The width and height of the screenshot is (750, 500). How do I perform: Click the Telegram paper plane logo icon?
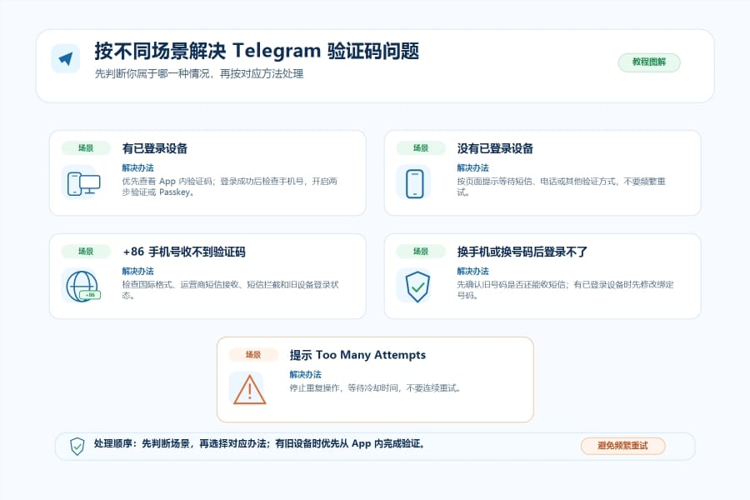pyautogui.click(x=66, y=58)
